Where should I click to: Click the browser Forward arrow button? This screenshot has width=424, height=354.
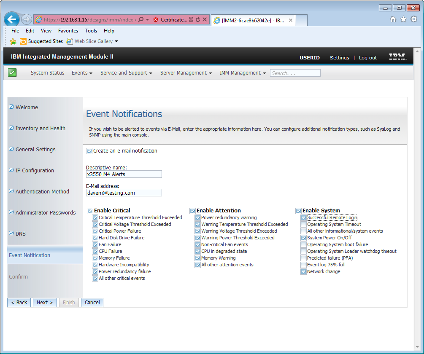pyautogui.click(x=26, y=19)
